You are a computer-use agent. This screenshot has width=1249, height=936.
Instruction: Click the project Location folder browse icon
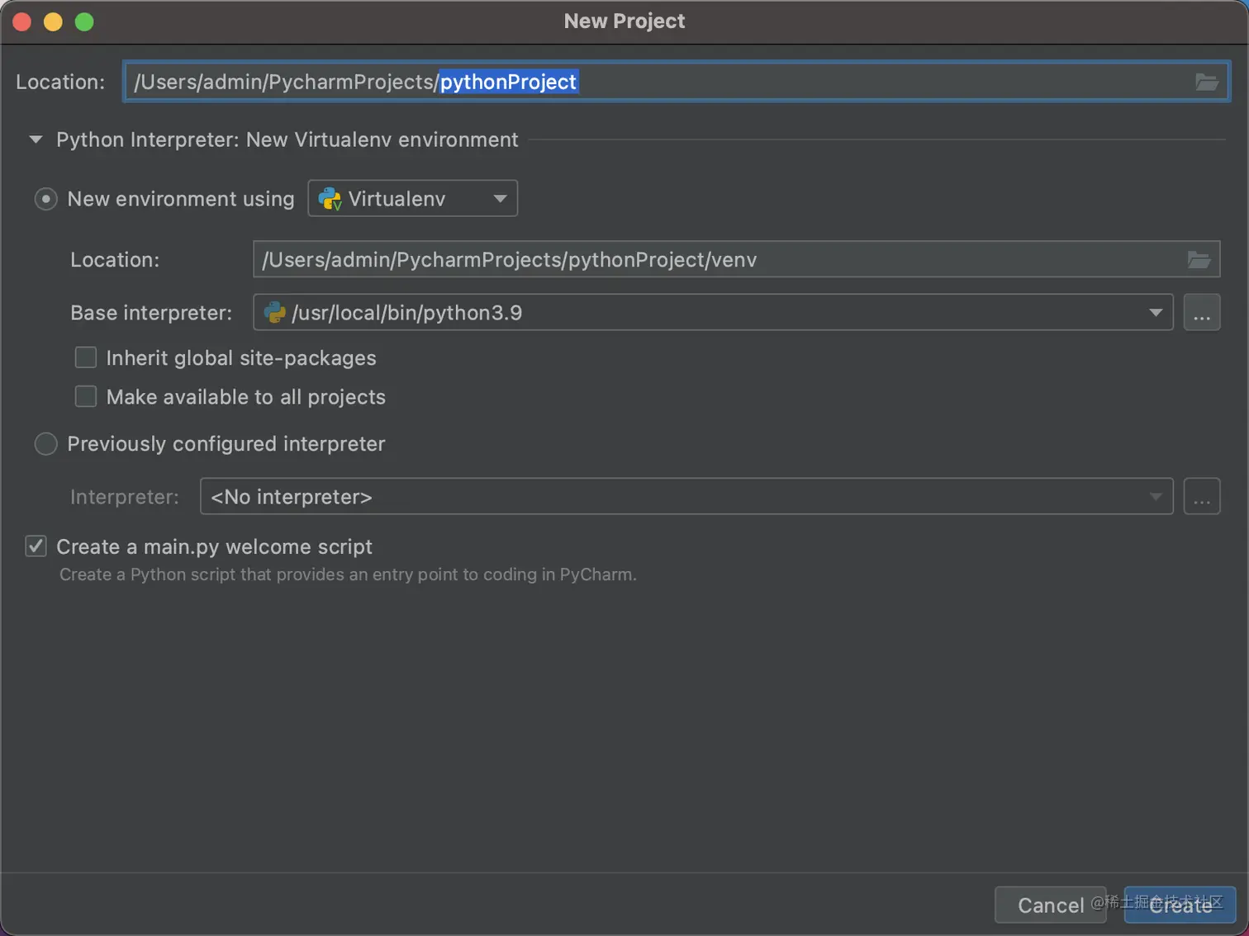(x=1206, y=82)
